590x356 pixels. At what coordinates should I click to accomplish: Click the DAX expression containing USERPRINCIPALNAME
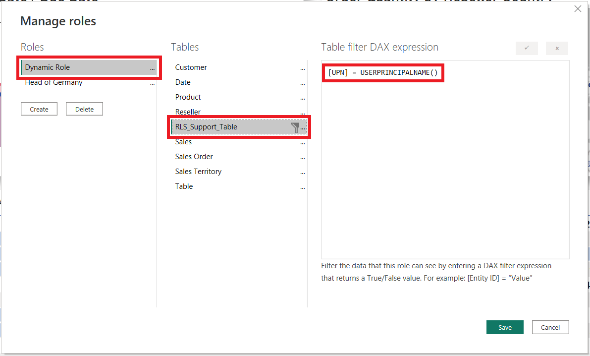[382, 72]
